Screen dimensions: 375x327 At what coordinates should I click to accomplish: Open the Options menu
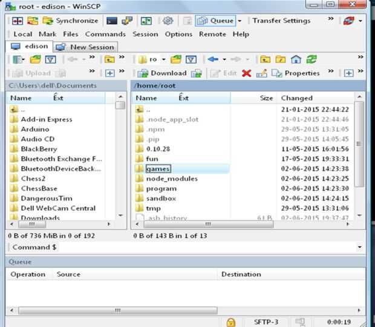click(x=178, y=35)
